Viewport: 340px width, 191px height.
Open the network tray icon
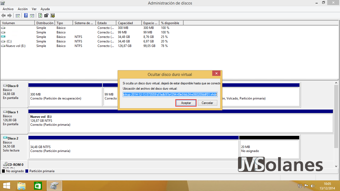300,186
